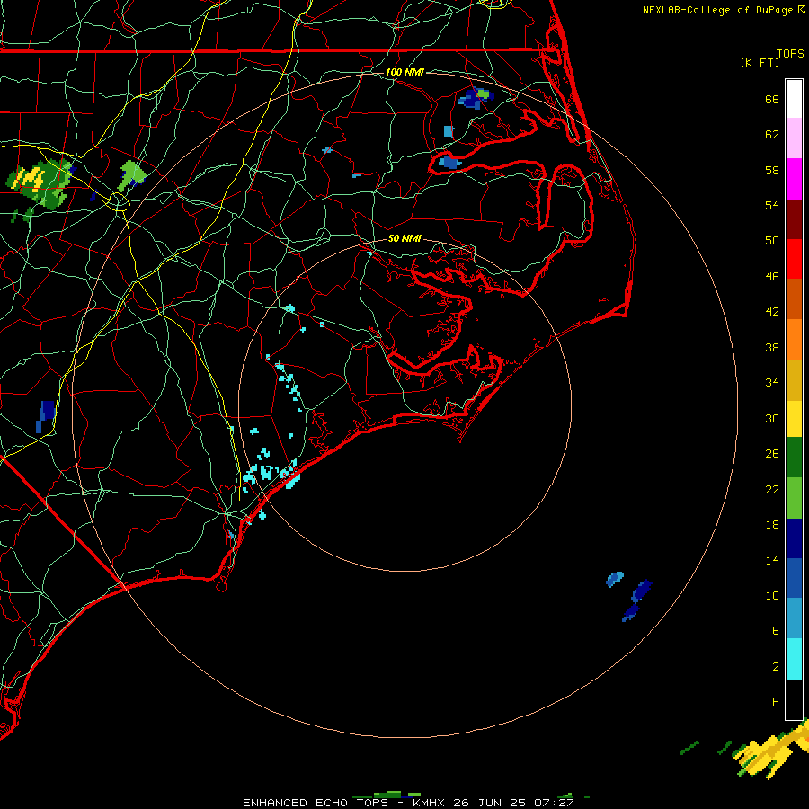809x809 pixels.
Task: Click the Enhanced Echo Tops KMHX caption
Action: pos(408,803)
